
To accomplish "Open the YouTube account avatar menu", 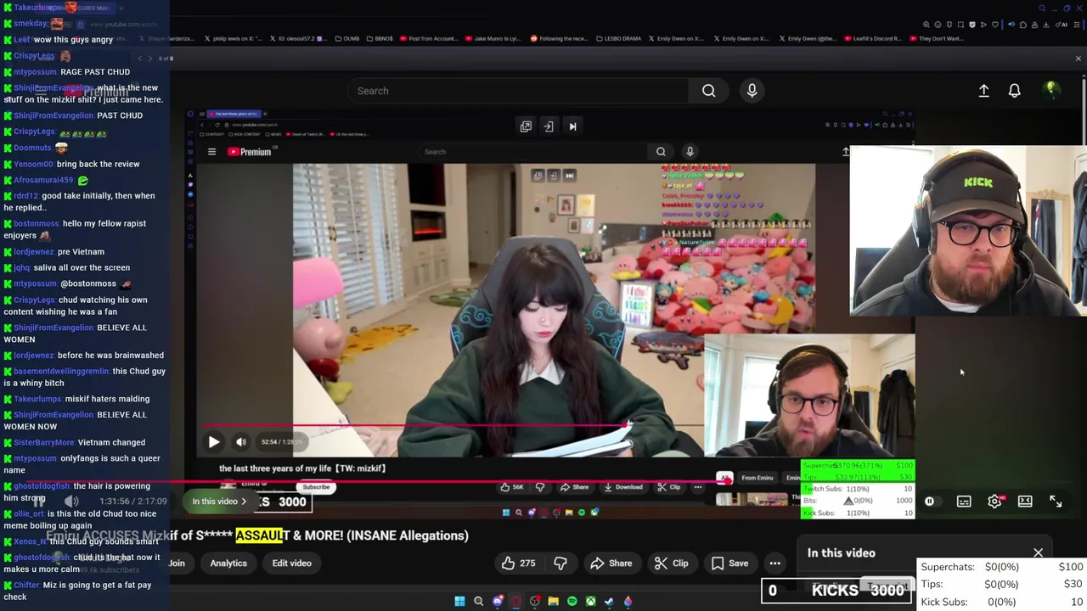I will pos(1051,90).
